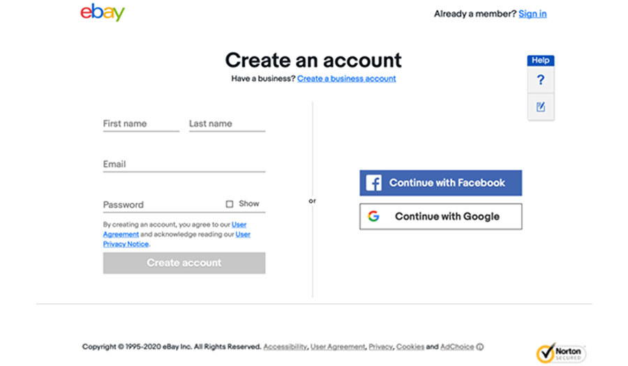Click the Create account button

point(184,263)
